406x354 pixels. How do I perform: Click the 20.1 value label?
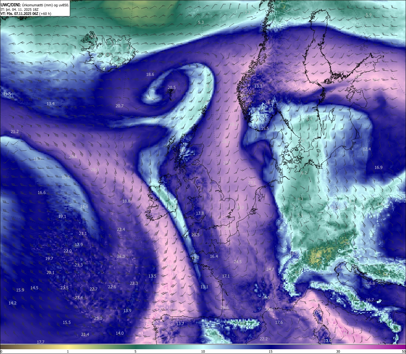click(50, 273)
